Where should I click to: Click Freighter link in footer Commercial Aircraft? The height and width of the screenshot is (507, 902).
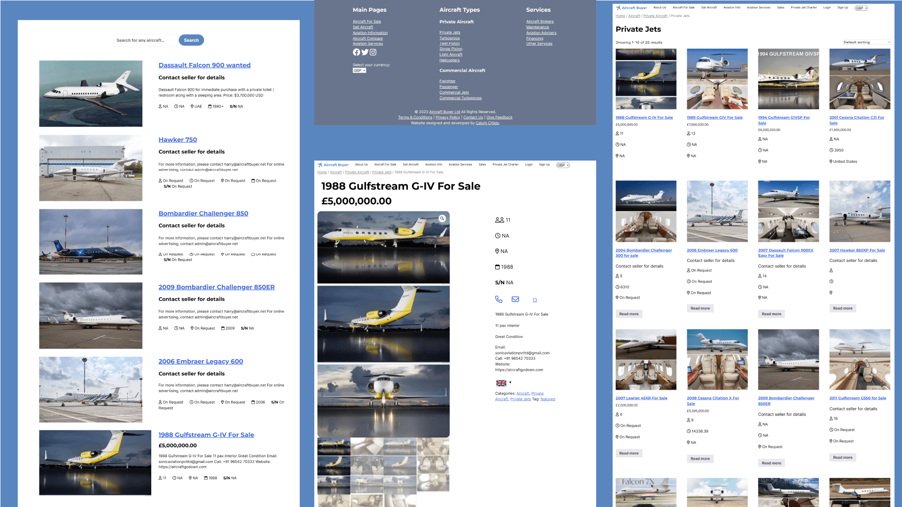(x=447, y=82)
